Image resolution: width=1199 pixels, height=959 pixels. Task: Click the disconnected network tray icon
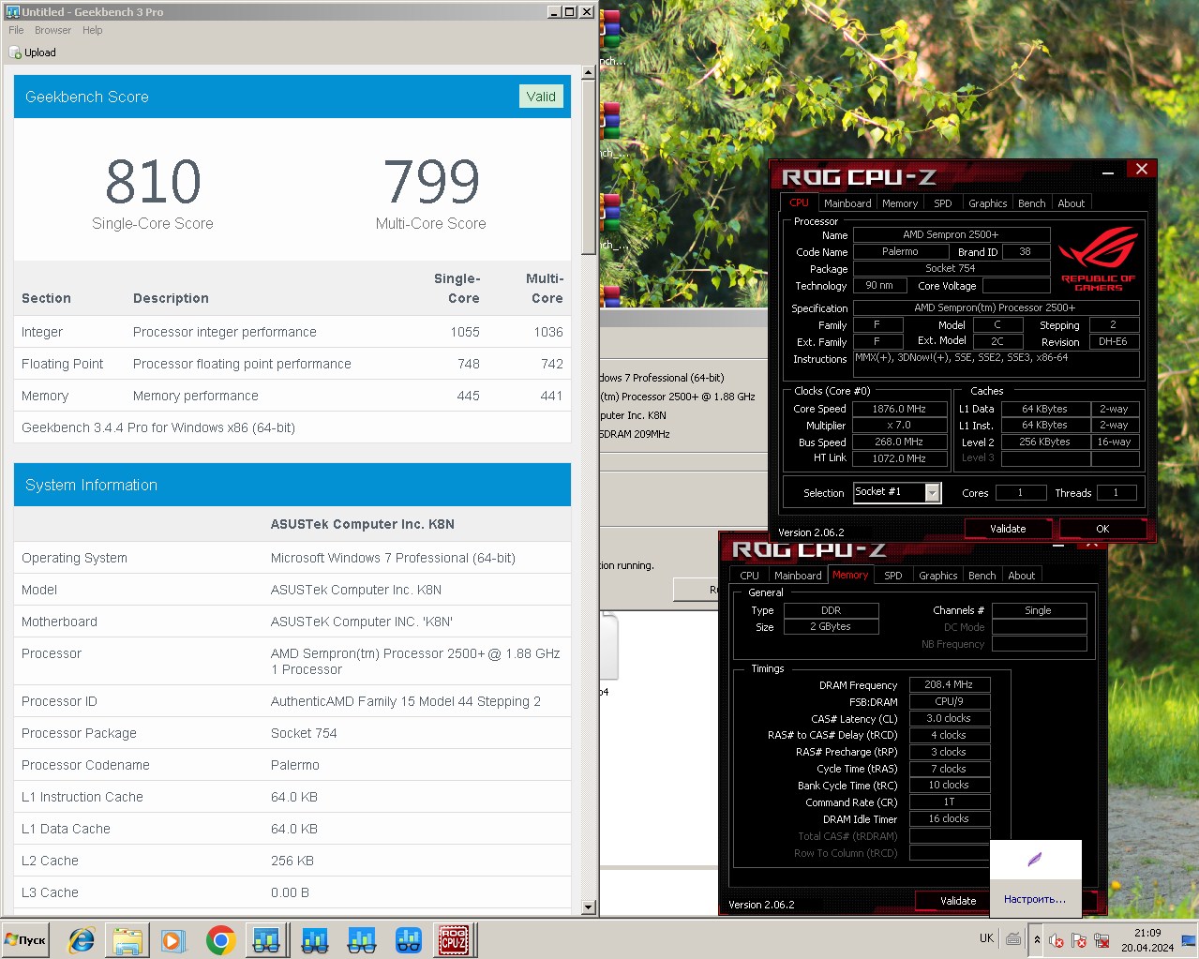click(1102, 940)
